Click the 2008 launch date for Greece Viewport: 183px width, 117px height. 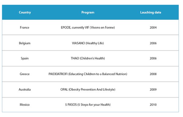tap(153, 74)
